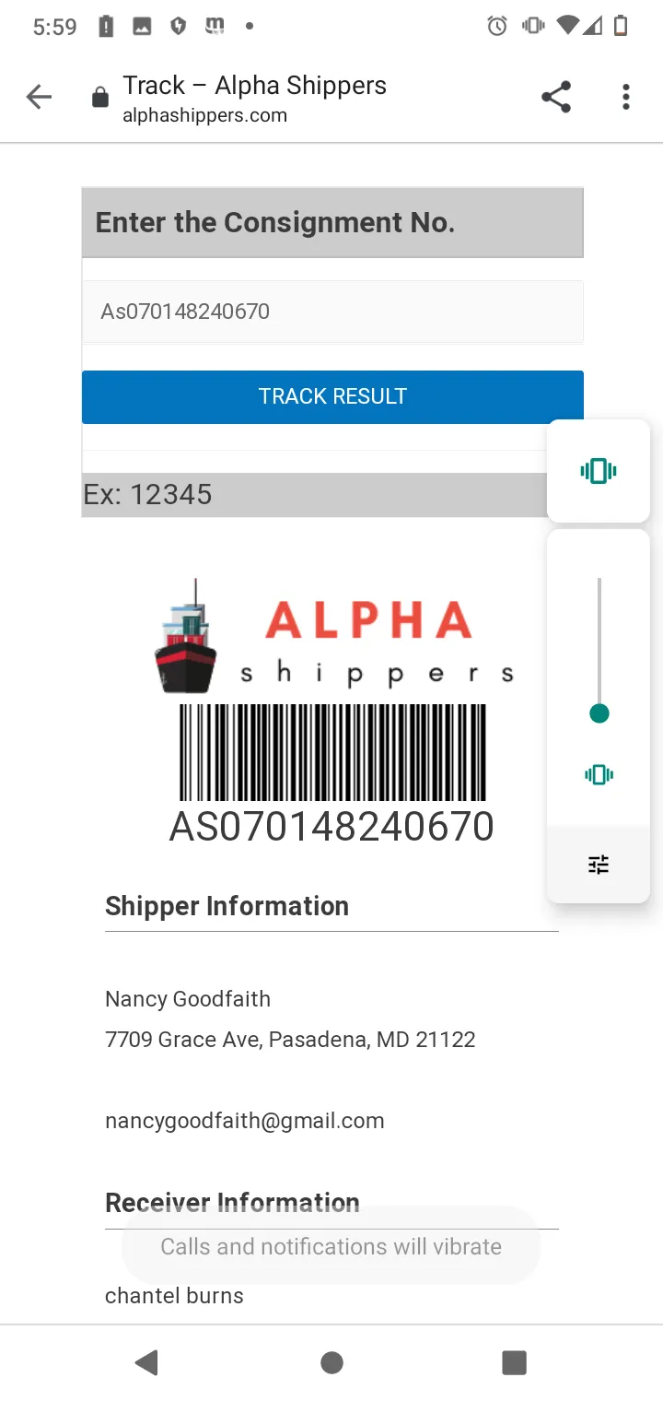Viewport: 663px width, 1401px height.
Task: Tap the AS070148240670 tracking number text
Action: (x=331, y=826)
